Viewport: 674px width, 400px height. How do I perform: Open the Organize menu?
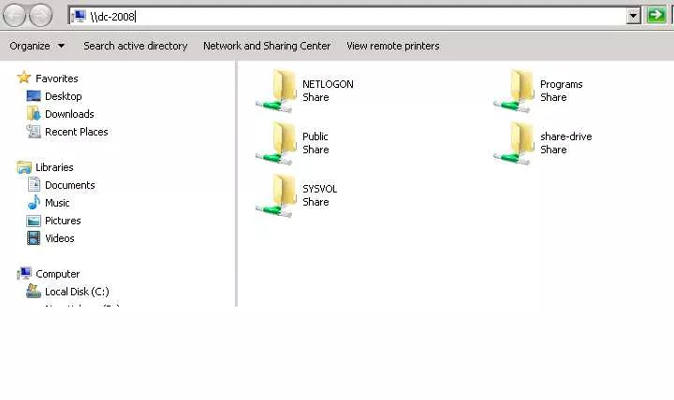click(37, 46)
